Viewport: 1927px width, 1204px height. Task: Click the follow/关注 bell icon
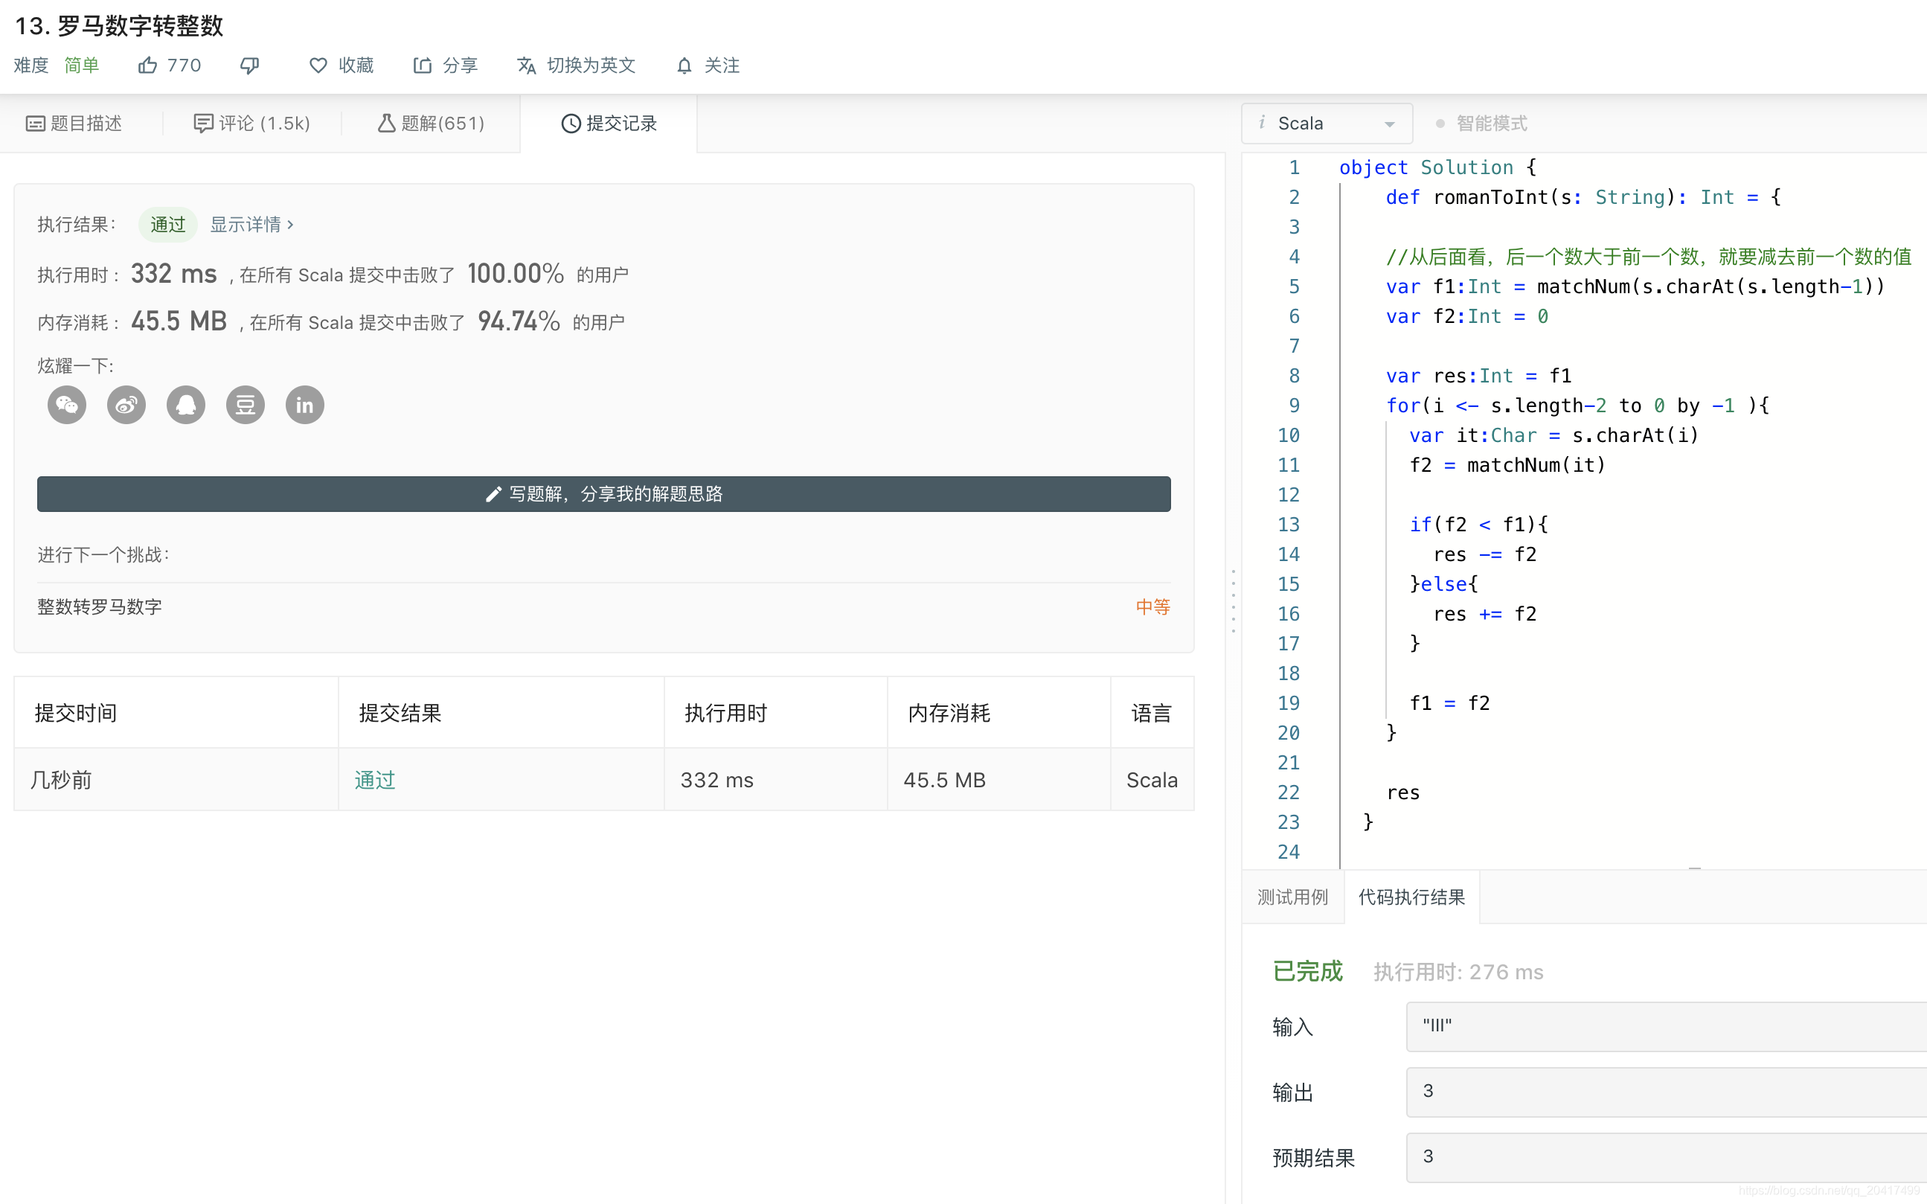coord(686,64)
